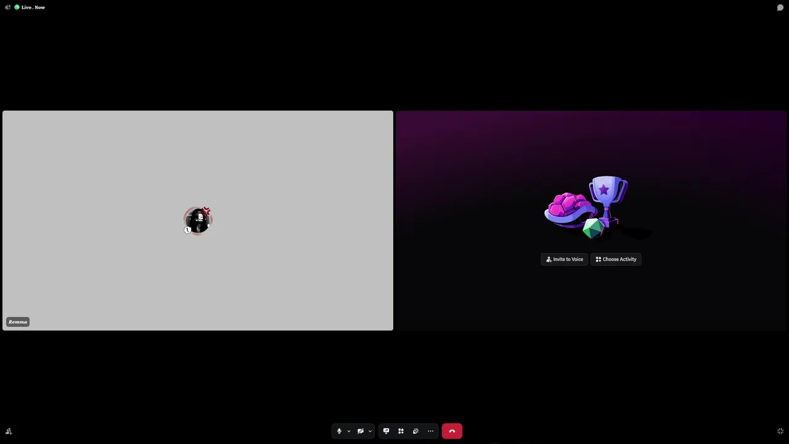The height and width of the screenshot is (444, 789).
Task: Click the 'Live . Now' channel name
Action: click(33, 7)
